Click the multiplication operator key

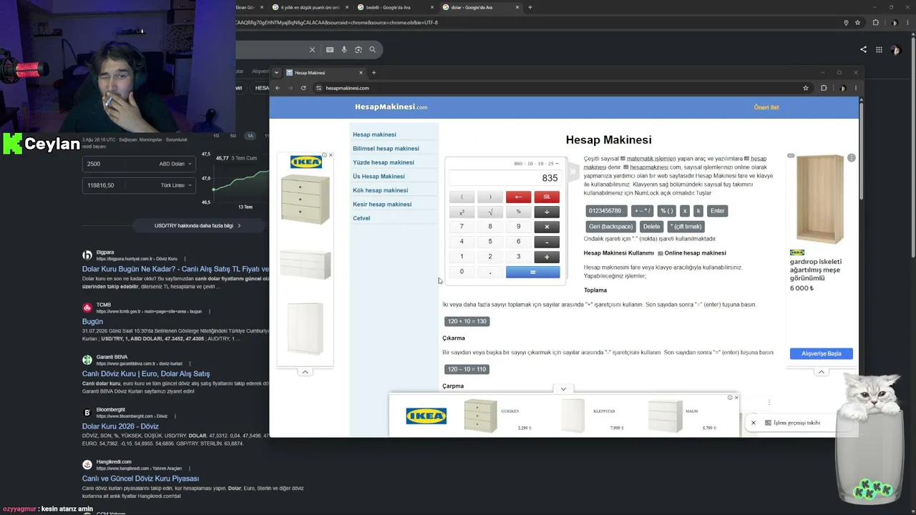(547, 227)
